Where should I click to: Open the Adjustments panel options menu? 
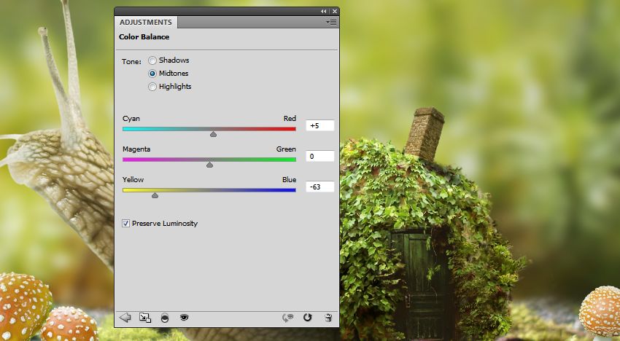[x=331, y=22]
